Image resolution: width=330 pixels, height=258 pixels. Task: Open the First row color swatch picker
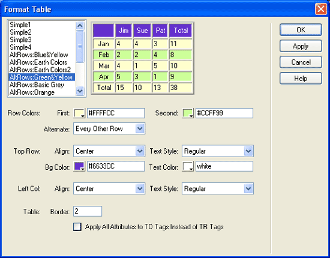(x=79, y=113)
